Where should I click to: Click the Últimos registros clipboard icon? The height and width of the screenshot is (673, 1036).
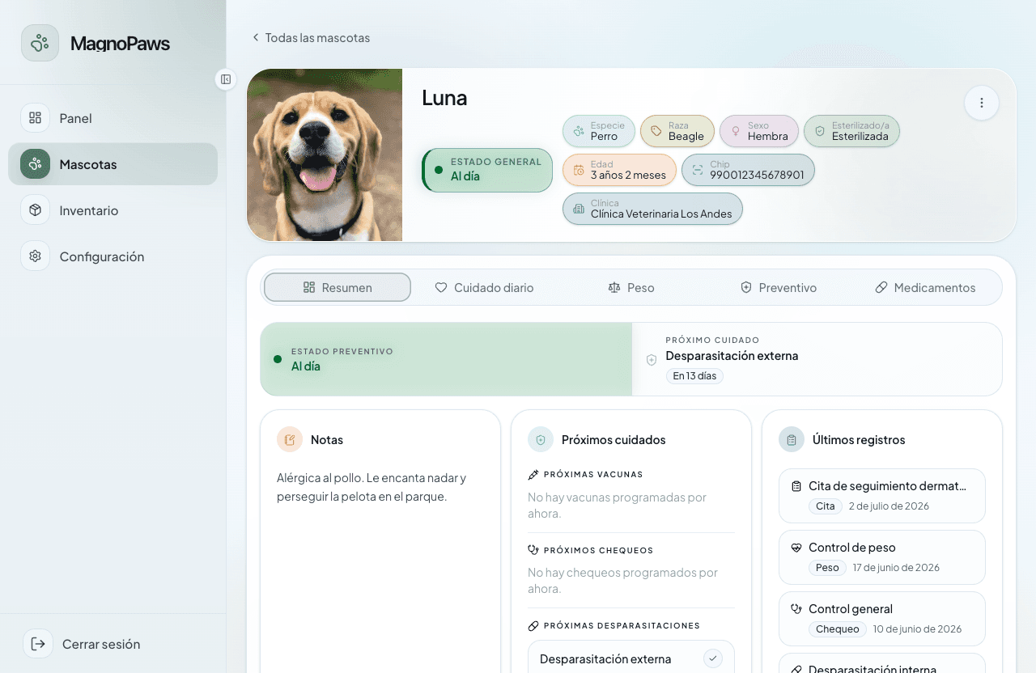coord(792,439)
